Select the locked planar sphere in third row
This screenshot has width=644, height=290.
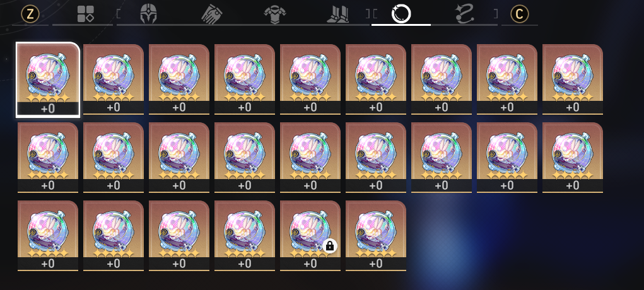pos(310,236)
